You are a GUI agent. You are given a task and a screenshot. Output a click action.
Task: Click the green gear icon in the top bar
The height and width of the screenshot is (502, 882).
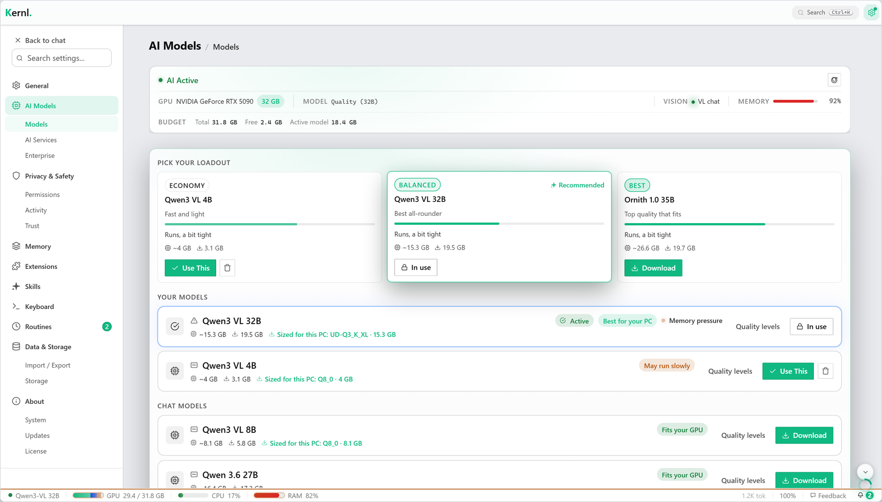point(872,12)
